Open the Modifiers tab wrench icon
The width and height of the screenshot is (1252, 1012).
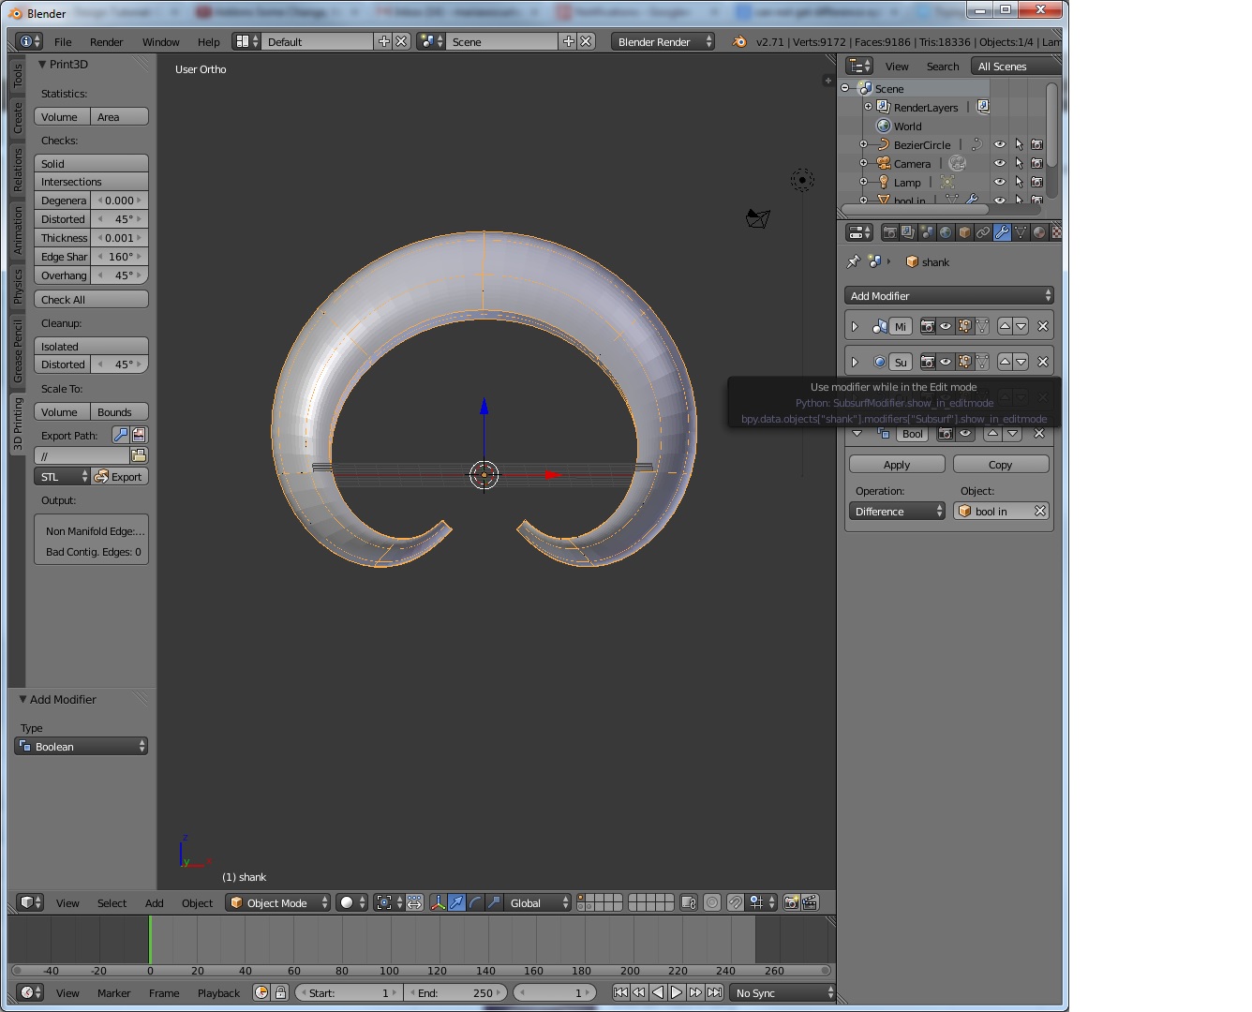pyautogui.click(x=1002, y=232)
